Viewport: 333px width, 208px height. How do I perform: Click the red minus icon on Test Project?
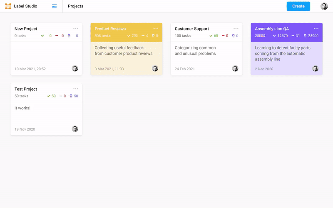coord(61,96)
